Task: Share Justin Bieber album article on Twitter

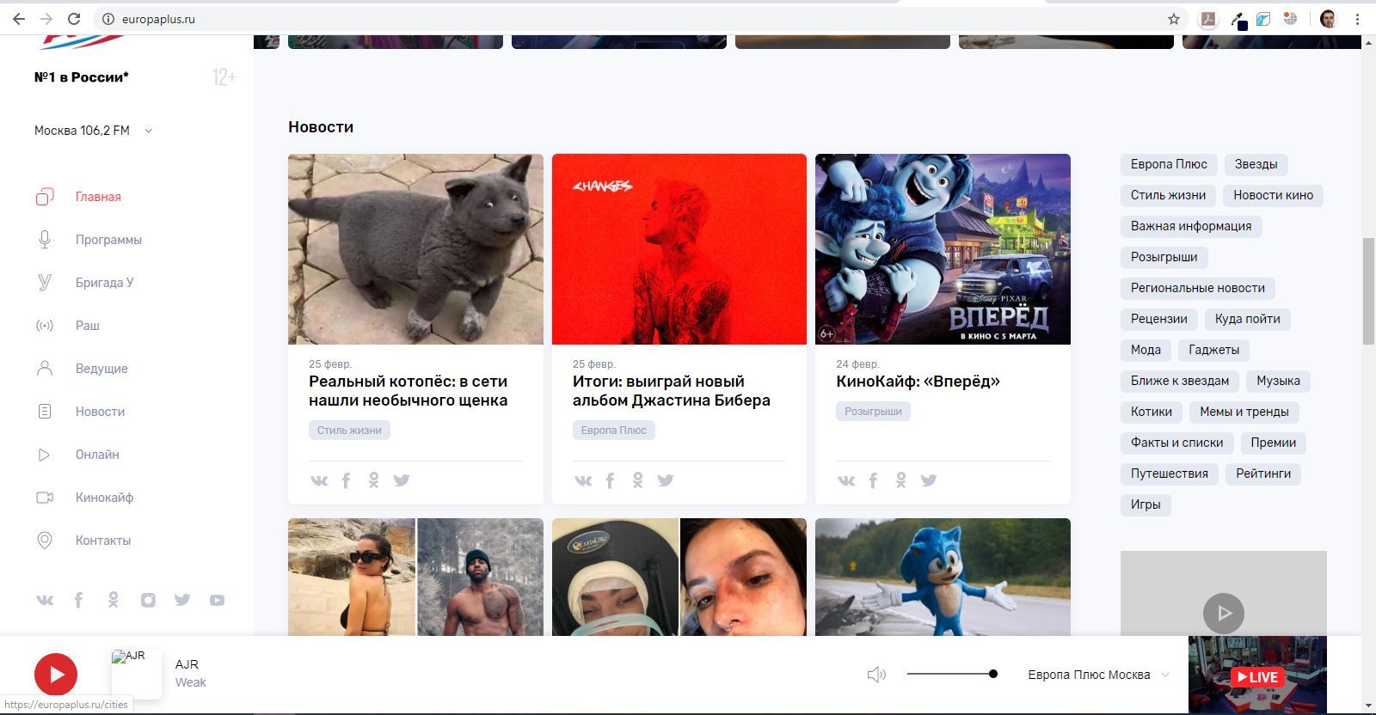Action: pos(666,480)
